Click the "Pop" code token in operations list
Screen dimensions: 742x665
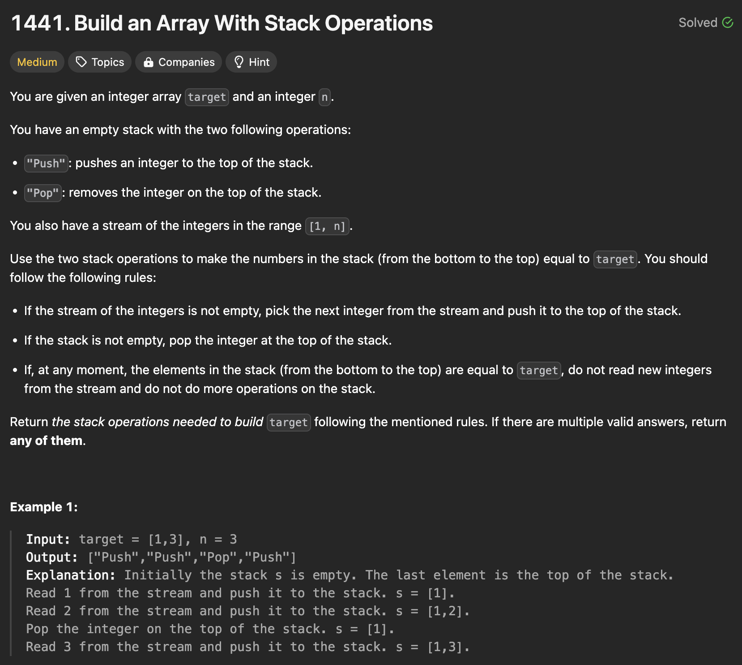43,193
